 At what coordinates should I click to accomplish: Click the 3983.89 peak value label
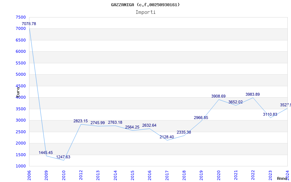click(252, 95)
